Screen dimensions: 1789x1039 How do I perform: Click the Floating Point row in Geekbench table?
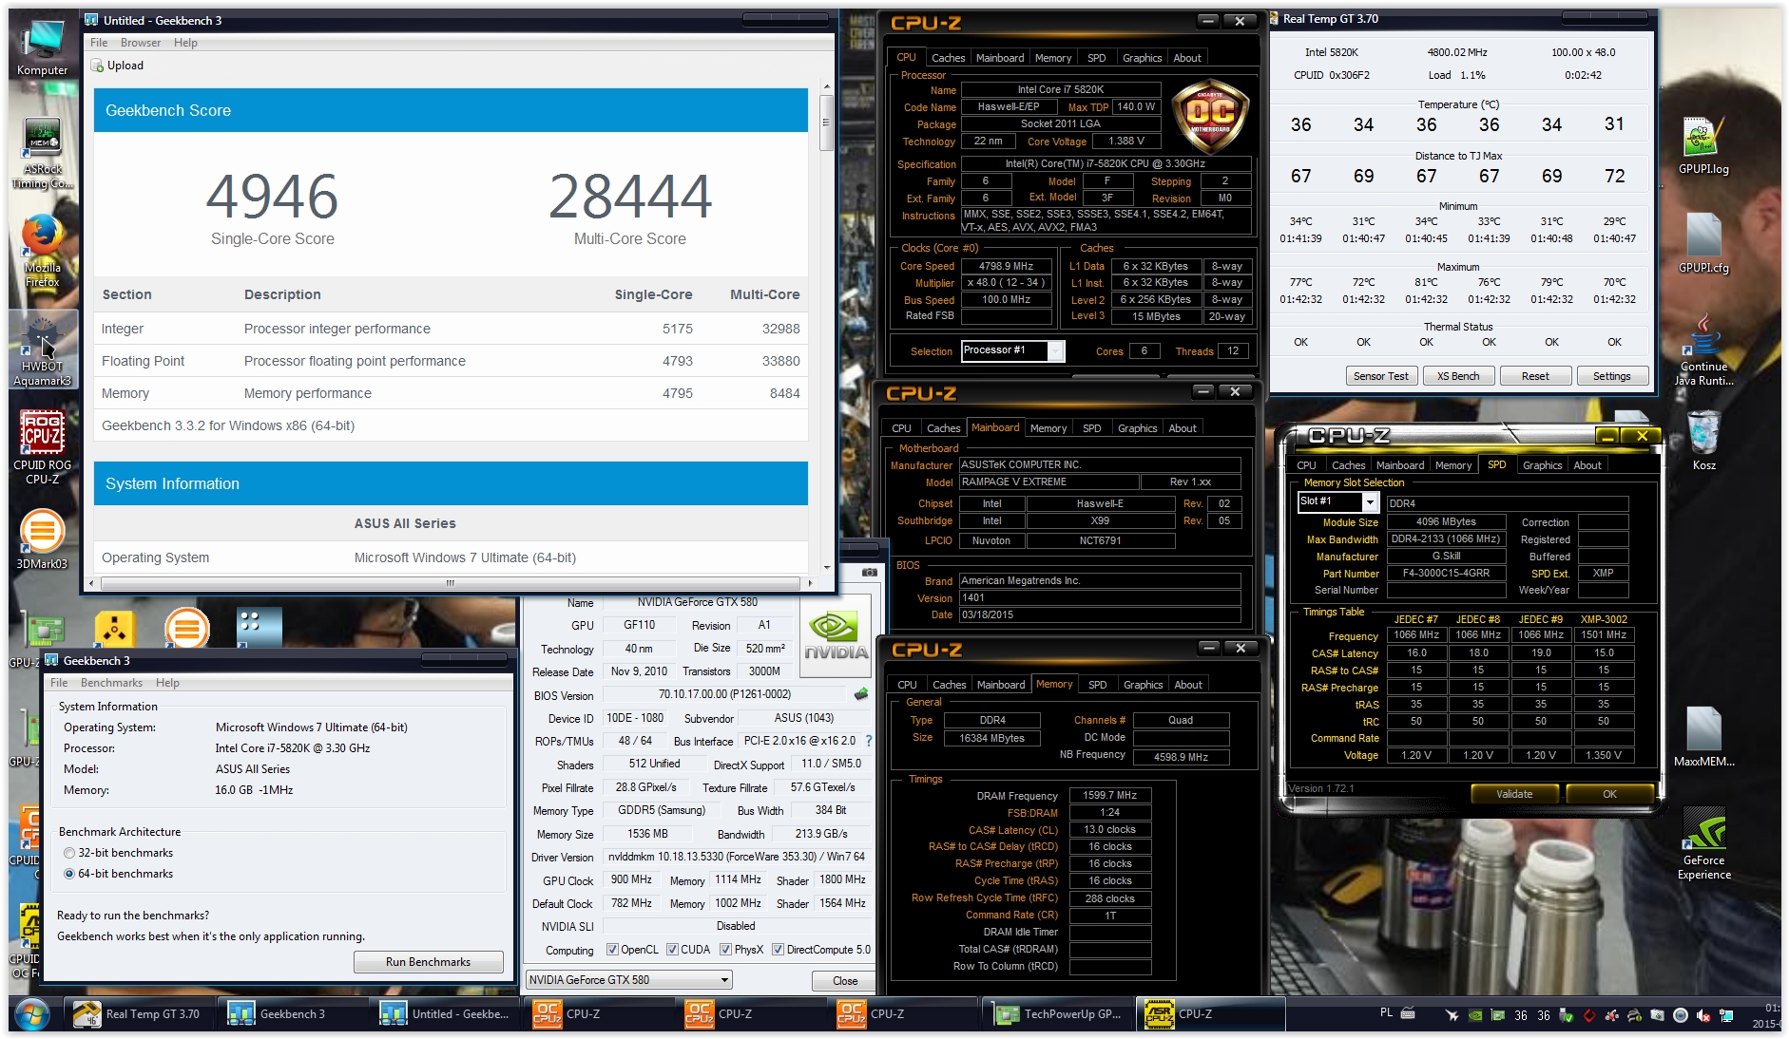(451, 361)
